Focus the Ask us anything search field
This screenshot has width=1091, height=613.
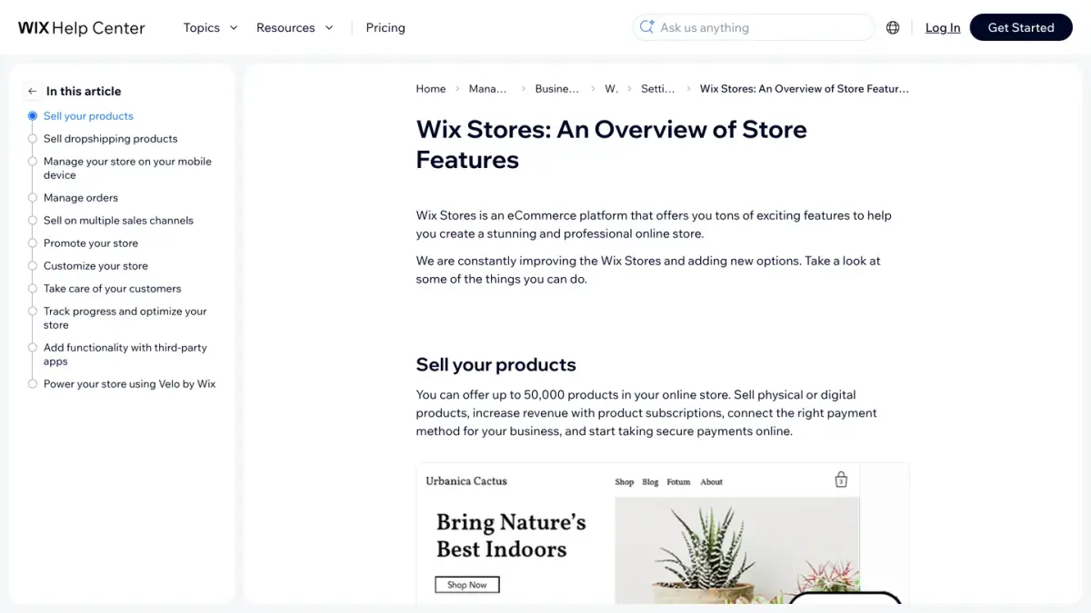[x=754, y=27]
